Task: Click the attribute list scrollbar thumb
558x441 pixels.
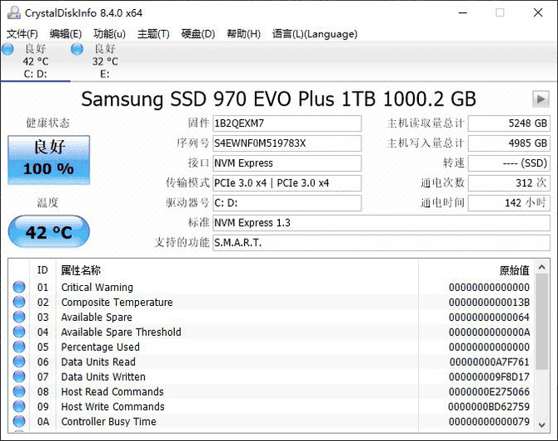Action: [541, 322]
